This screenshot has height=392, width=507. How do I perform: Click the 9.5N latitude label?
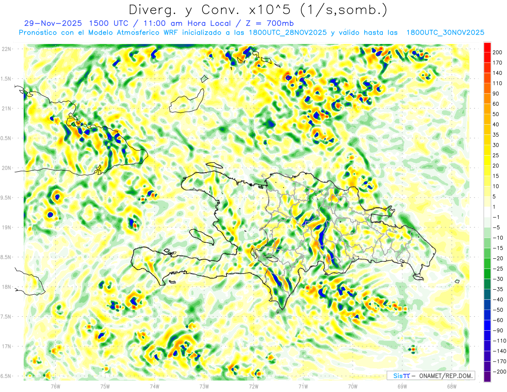[x=5, y=197]
